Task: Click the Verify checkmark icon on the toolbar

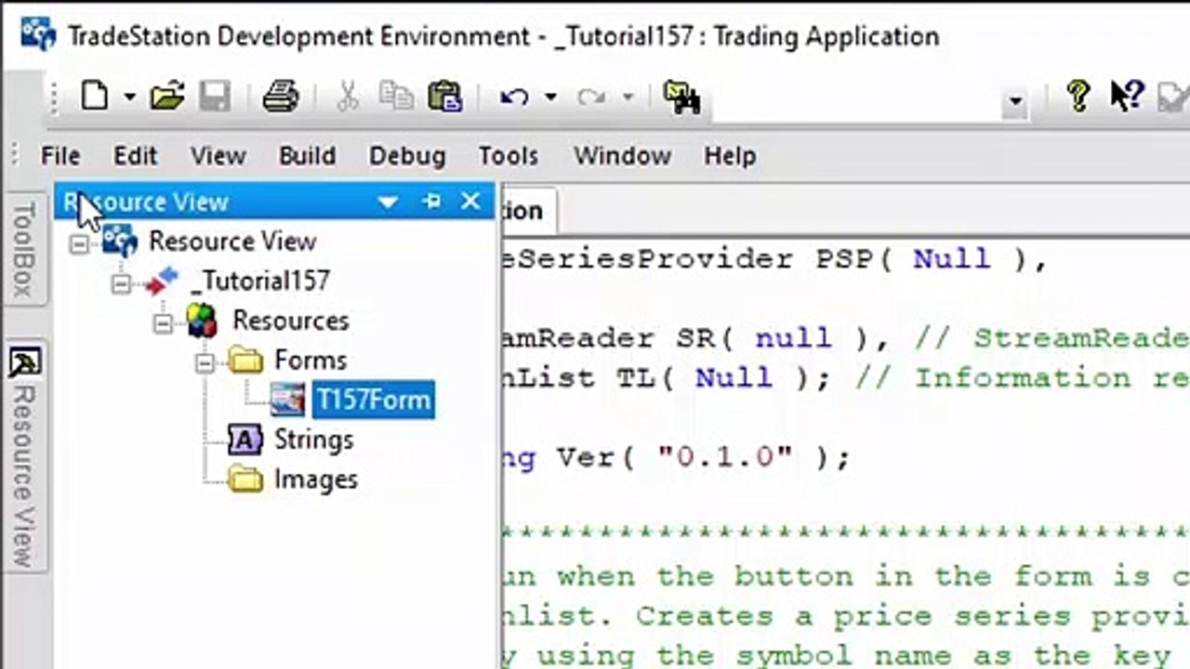Action: click(1173, 96)
